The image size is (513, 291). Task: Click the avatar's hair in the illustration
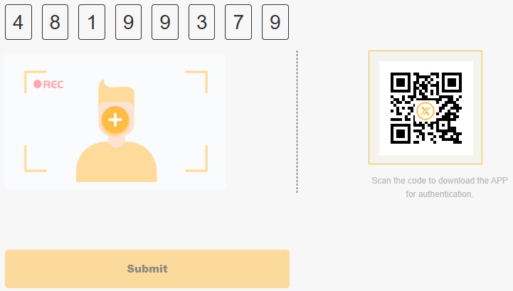point(116,92)
